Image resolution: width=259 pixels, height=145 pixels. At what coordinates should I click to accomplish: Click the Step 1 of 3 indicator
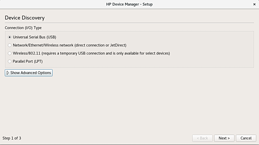point(12,138)
